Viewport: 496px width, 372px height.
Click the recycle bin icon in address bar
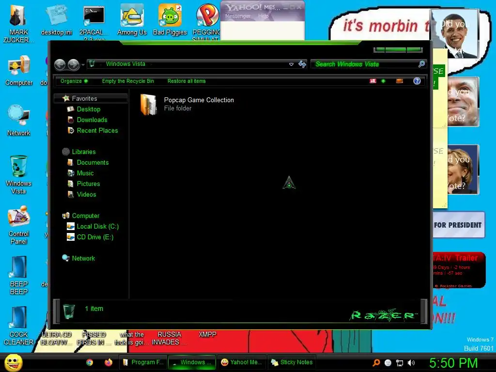coord(92,64)
